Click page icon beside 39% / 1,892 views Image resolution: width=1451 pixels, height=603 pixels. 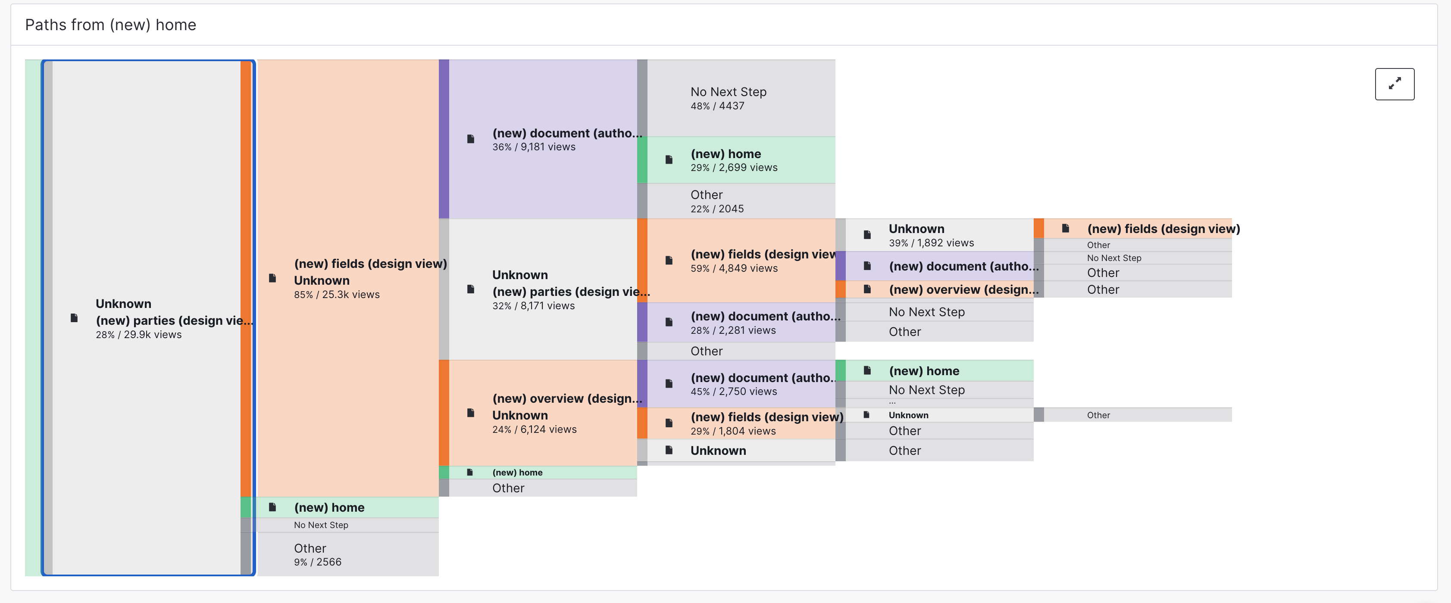[x=867, y=235]
